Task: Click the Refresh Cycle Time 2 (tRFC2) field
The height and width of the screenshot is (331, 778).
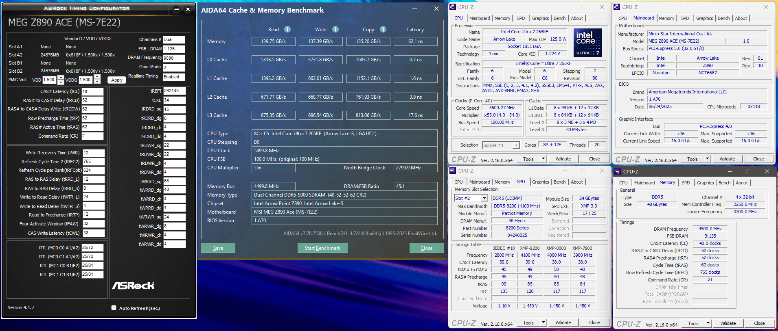Action: click(94, 162)
